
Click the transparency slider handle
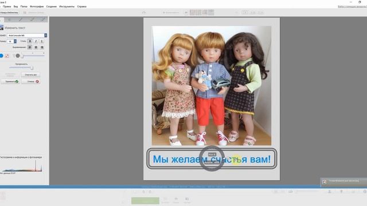(32, 68)
